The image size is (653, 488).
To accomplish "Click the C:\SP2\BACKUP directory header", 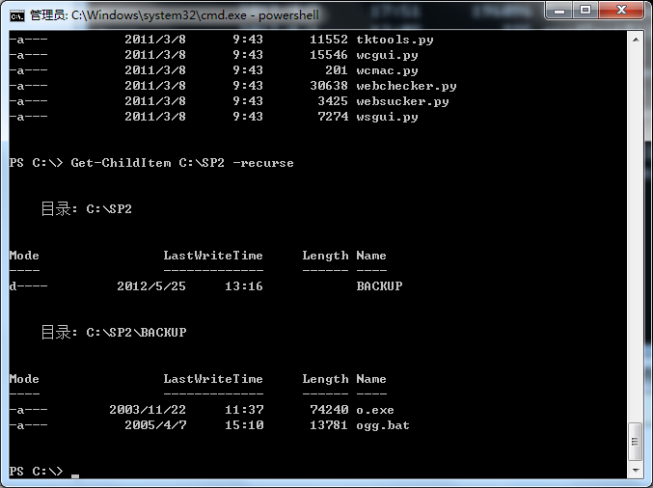I will point(114,333).
